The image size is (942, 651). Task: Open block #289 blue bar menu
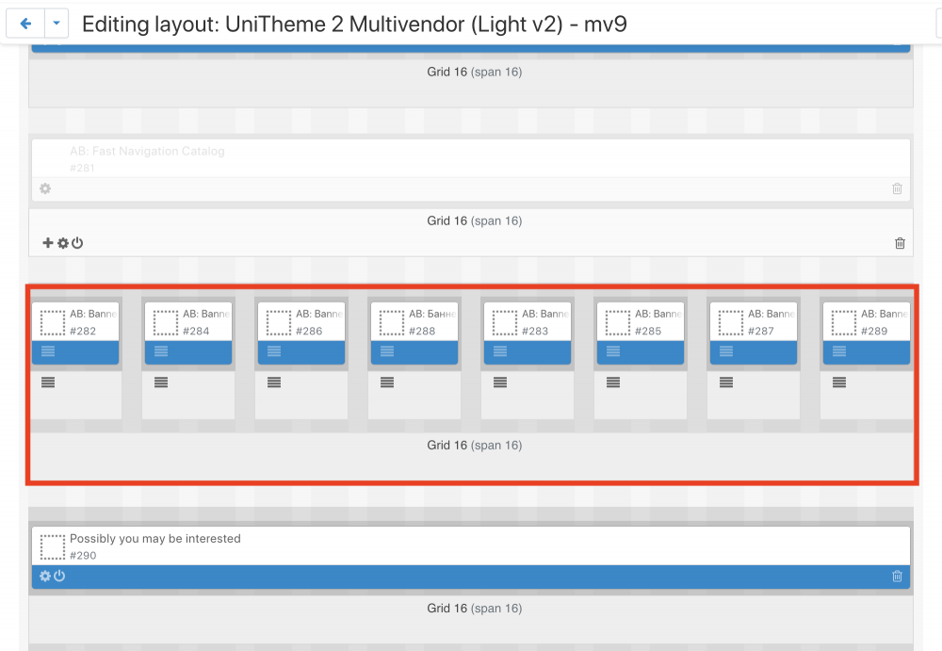839,351
